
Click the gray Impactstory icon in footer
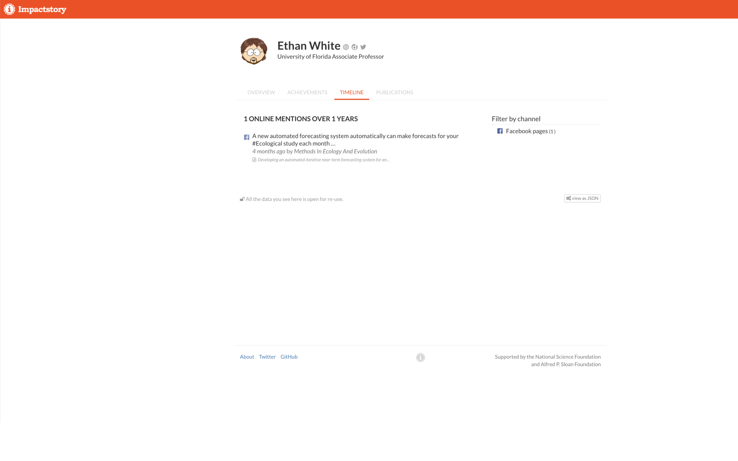(x=420, y=357)
